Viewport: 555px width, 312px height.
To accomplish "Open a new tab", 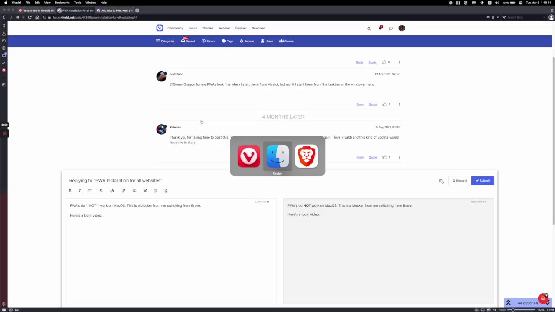I will pos(137,10).
